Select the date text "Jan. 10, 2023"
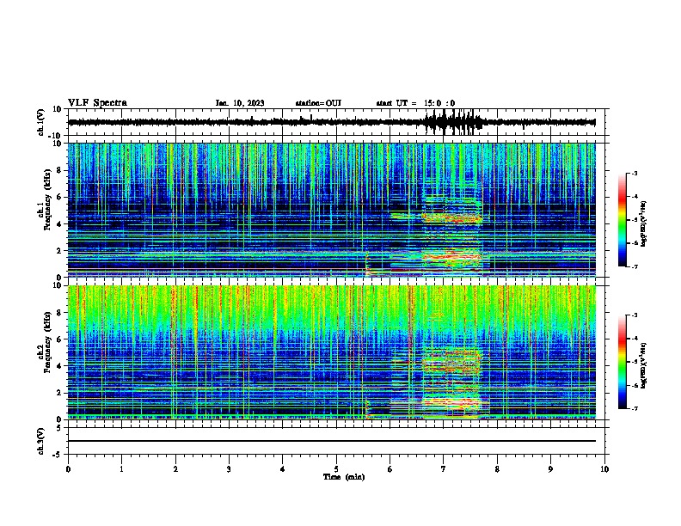The width and height of the screenshot is (681, 526). [240, 103]
